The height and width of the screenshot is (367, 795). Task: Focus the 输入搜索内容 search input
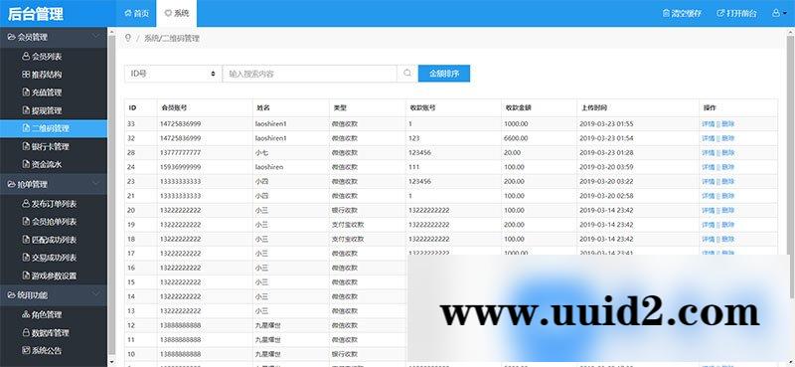(309, 74)
